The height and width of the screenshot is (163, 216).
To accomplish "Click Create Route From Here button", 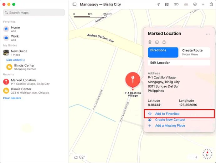I will [195, 52].
